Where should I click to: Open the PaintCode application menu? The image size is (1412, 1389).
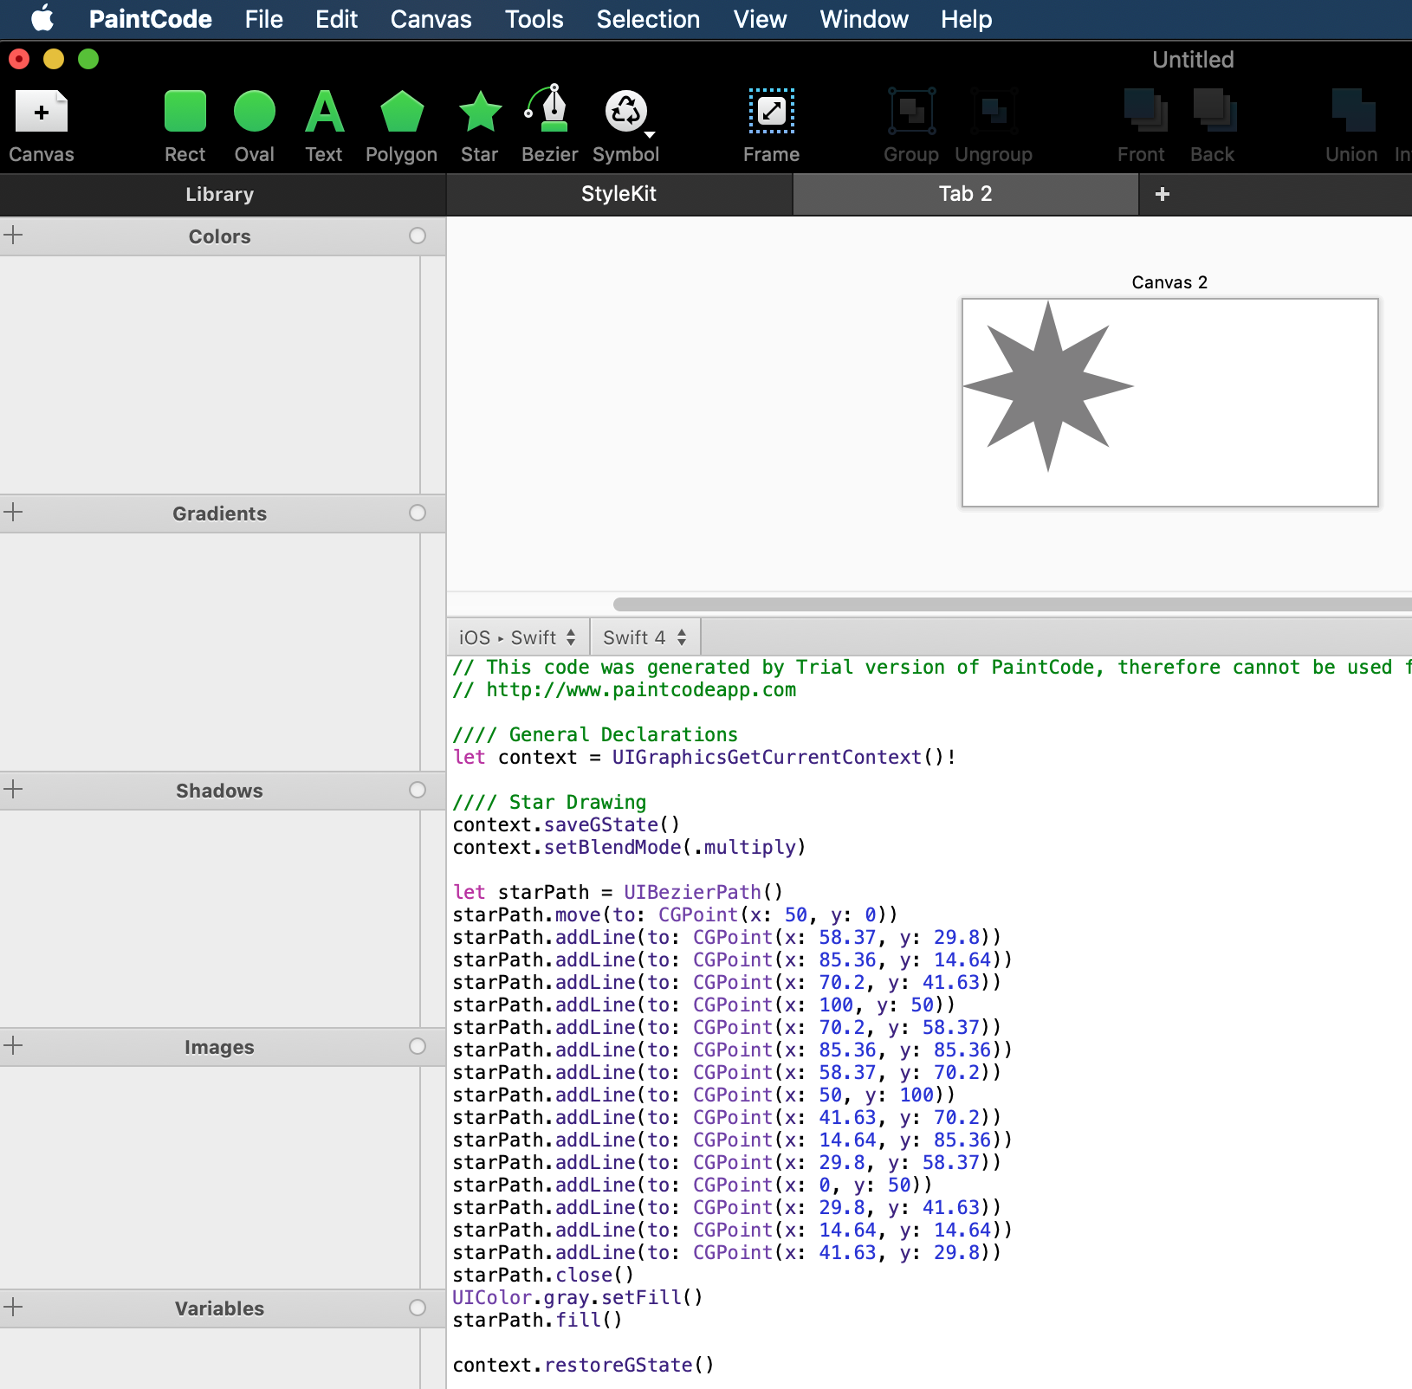151,19
